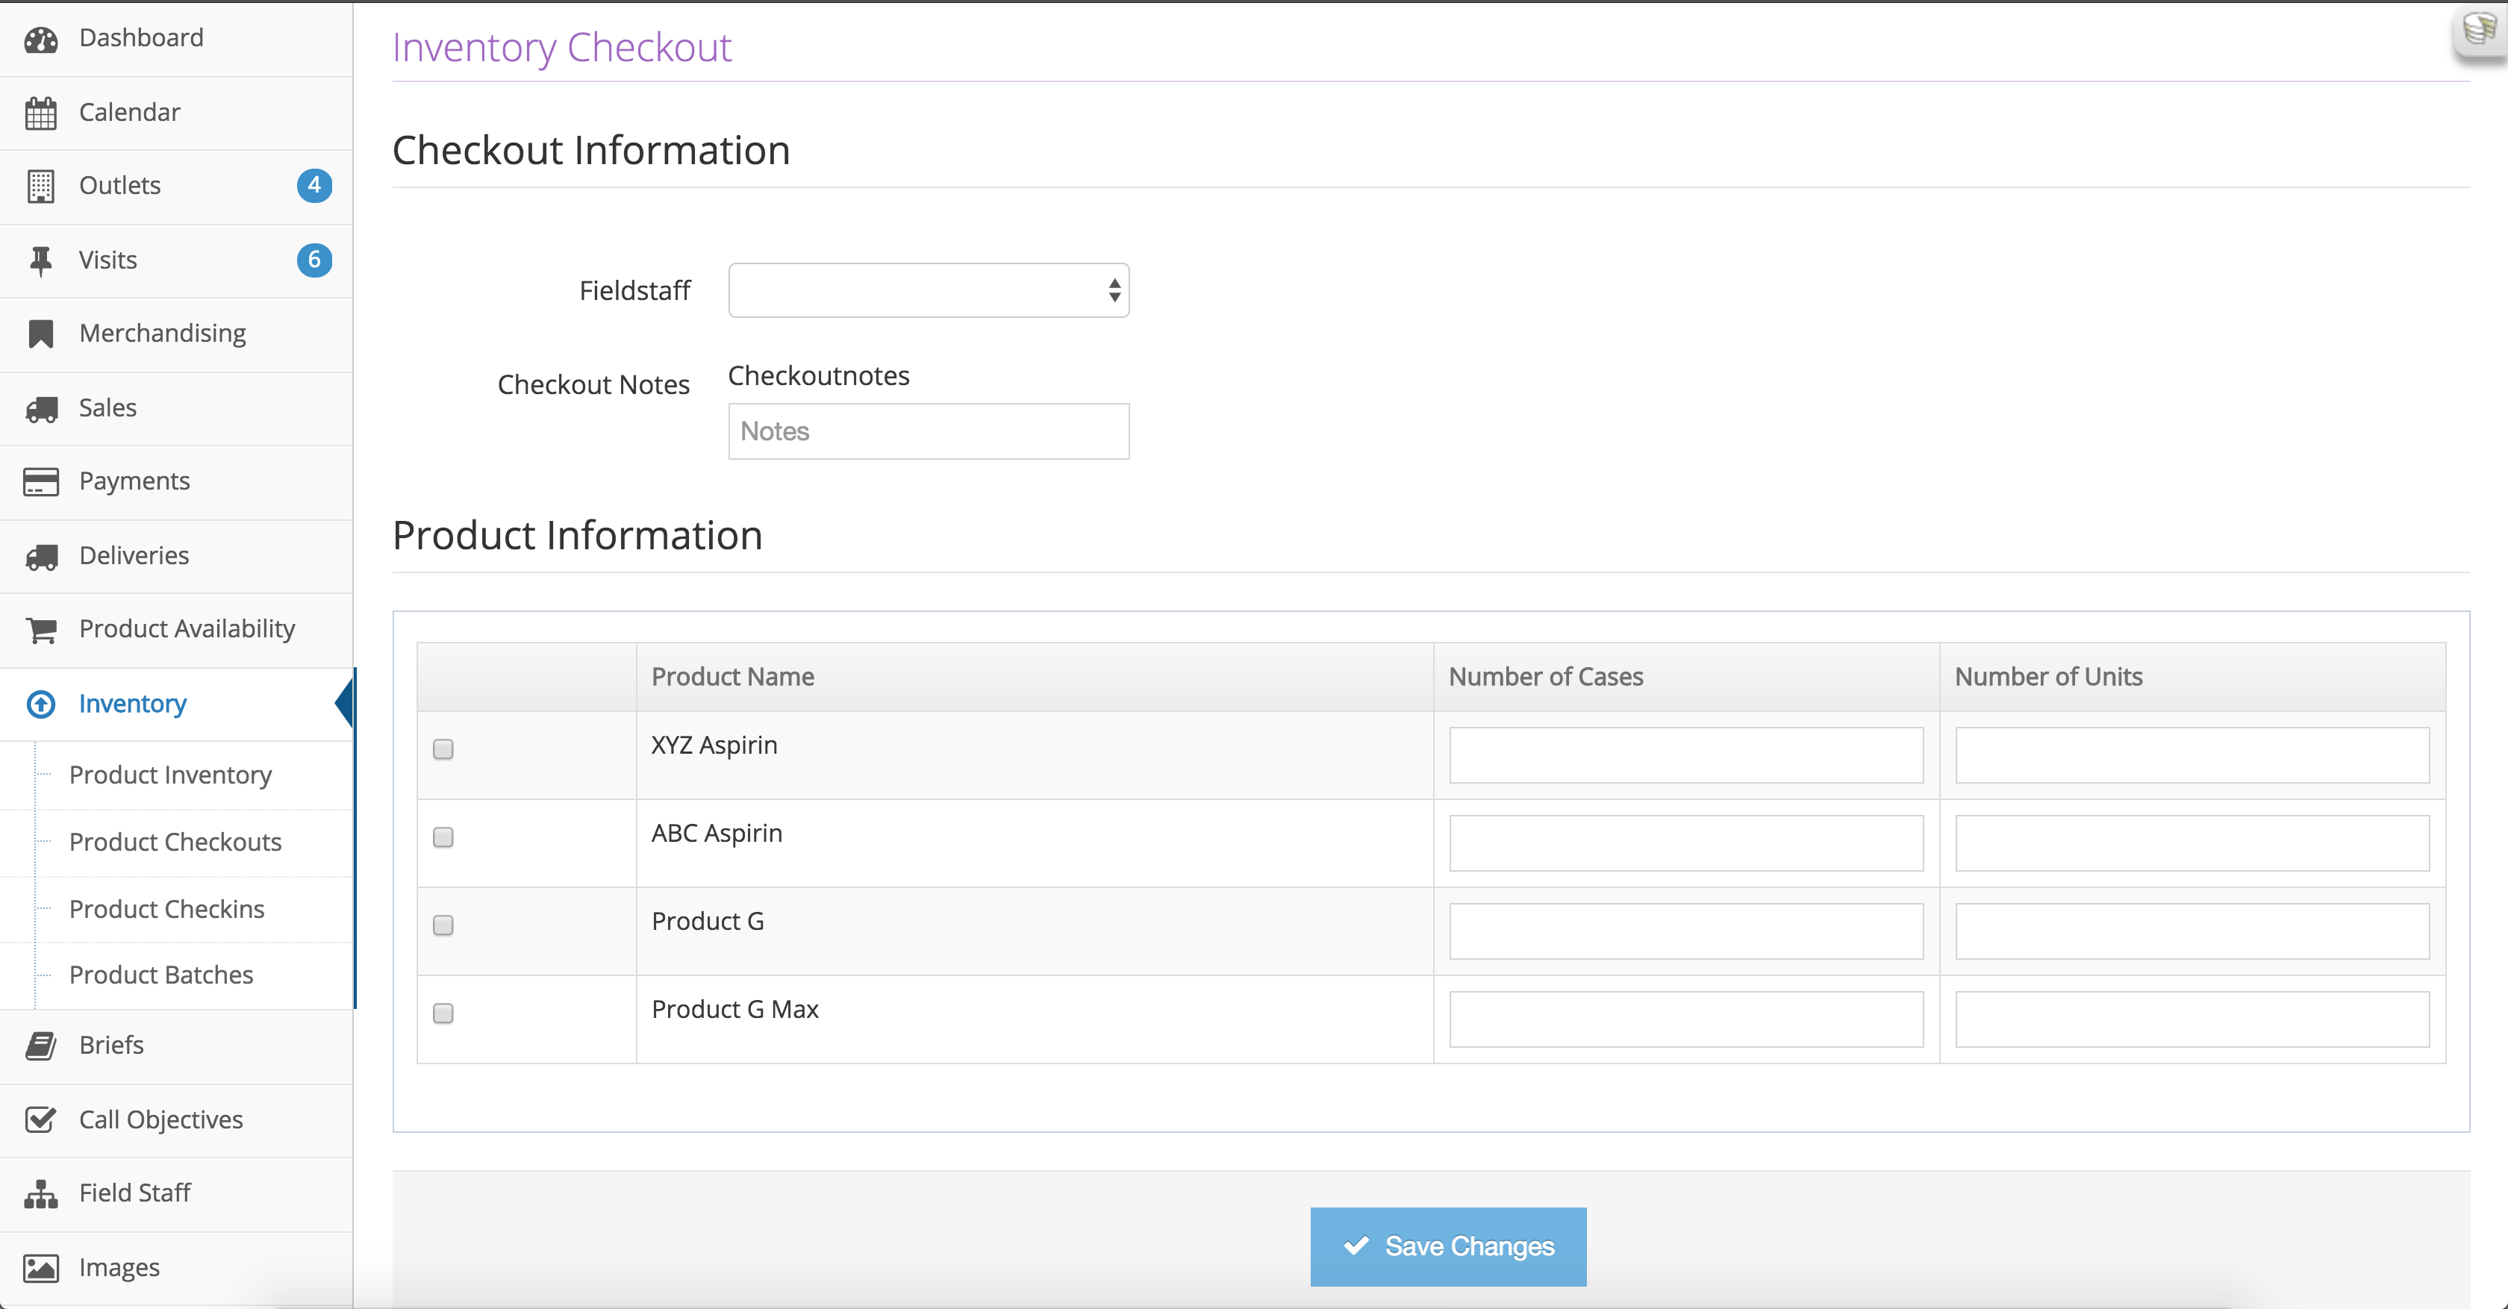Collapse the Inventory sidebar section
2508x1309 pixels.
click(132, 704)
